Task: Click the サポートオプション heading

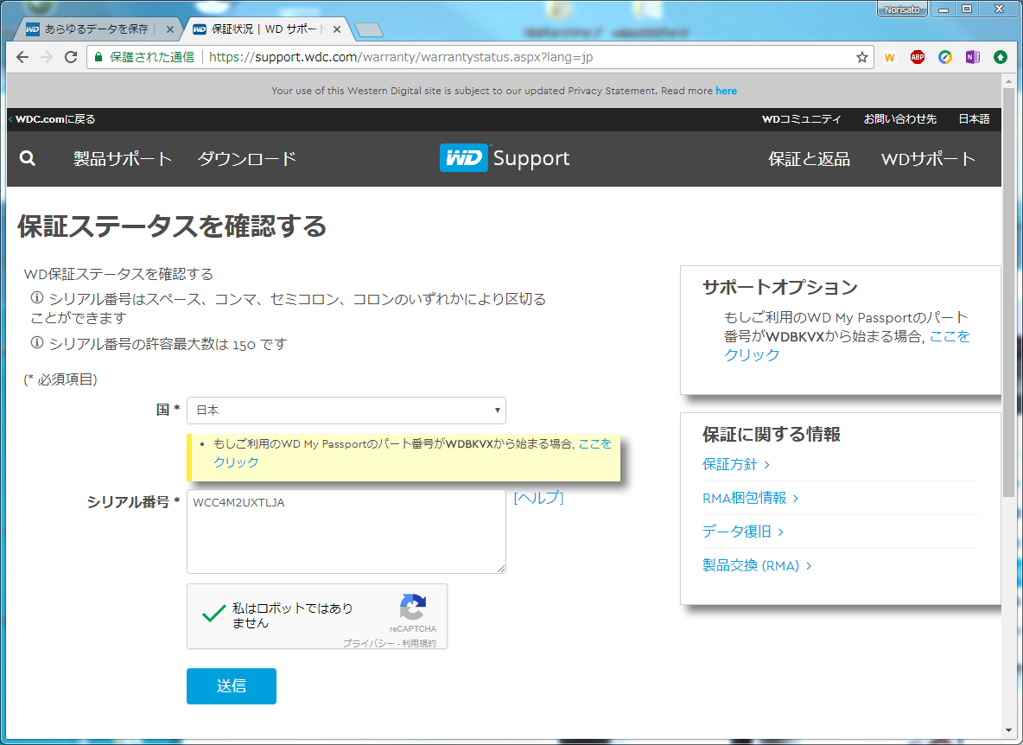Action: (779, 288)
